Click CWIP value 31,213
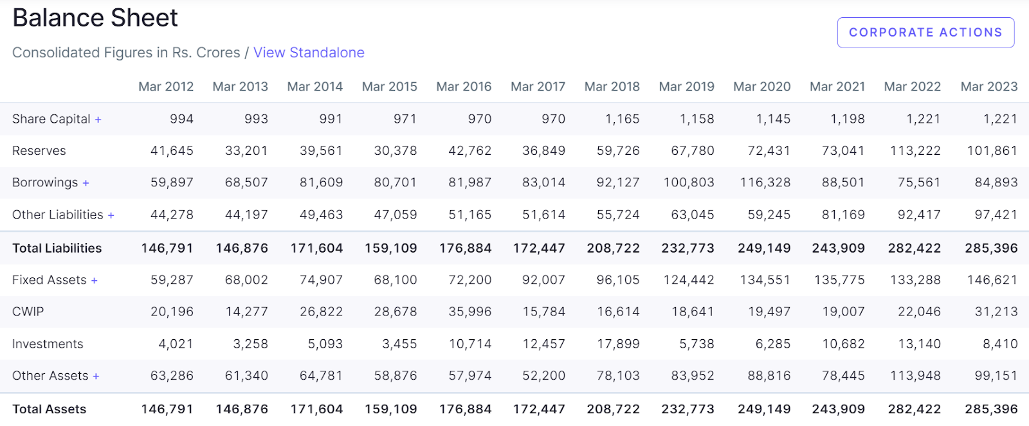 (996, 312)
